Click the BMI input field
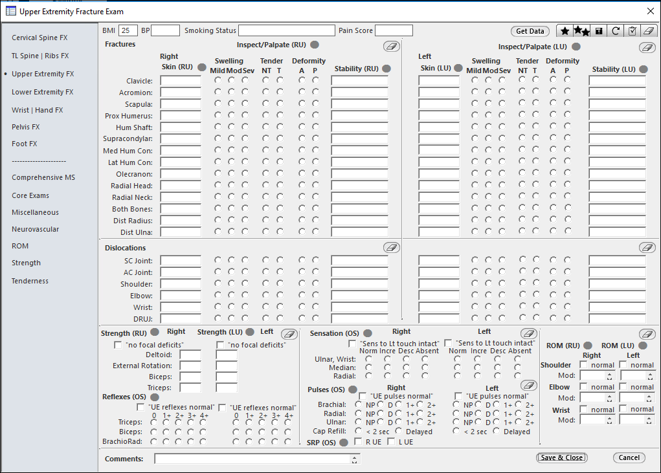This screenshot has height=473, width=661. [128, 30]
